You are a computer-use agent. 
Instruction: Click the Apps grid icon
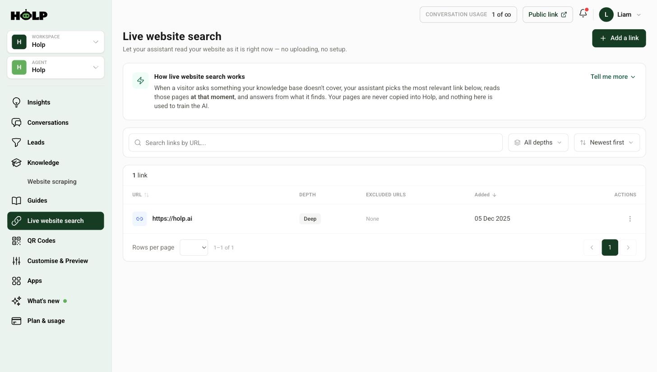tap(16, 281)
